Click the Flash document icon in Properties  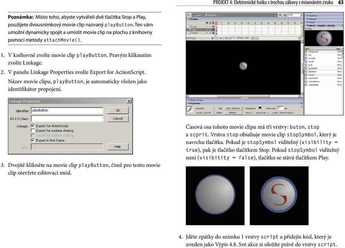coord(190,109)
